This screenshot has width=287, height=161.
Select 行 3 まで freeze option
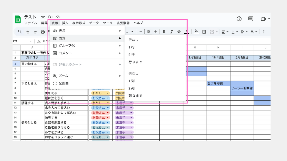click(x=135, y=62)
